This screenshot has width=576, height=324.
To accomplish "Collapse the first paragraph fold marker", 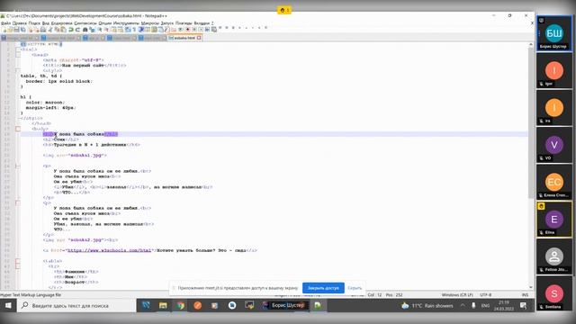I will pos(18,166).
